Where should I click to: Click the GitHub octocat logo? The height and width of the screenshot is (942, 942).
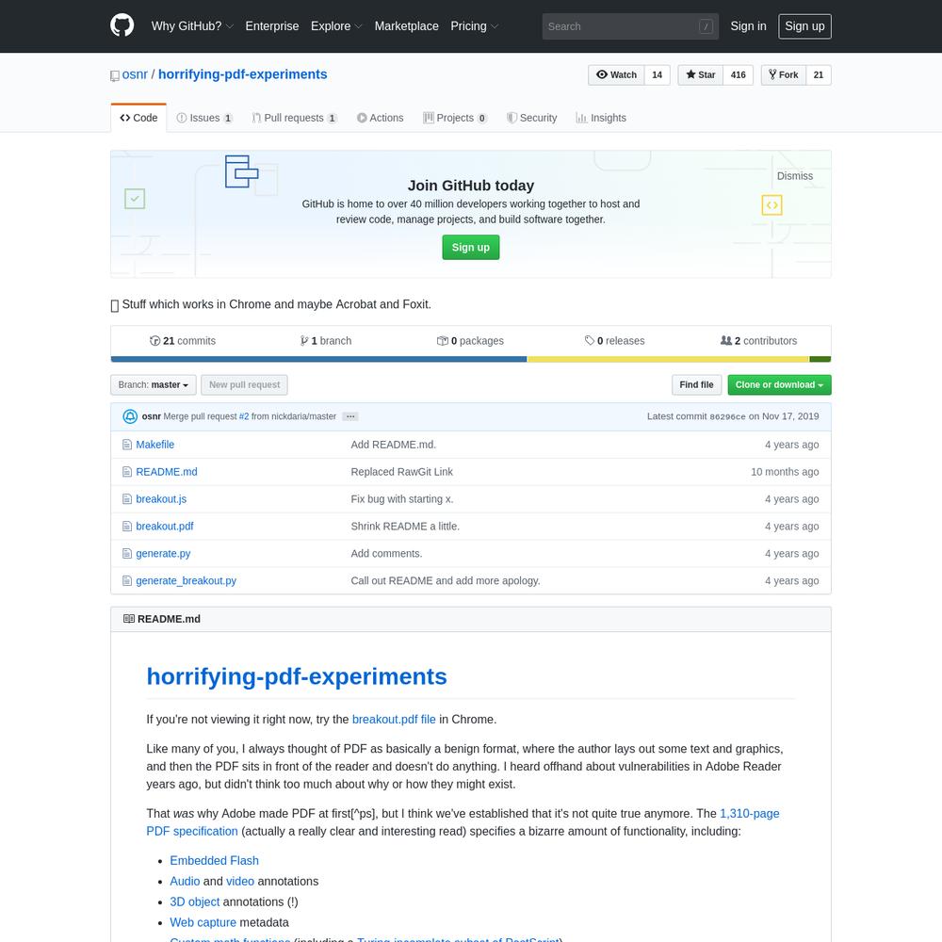(122, 25)
